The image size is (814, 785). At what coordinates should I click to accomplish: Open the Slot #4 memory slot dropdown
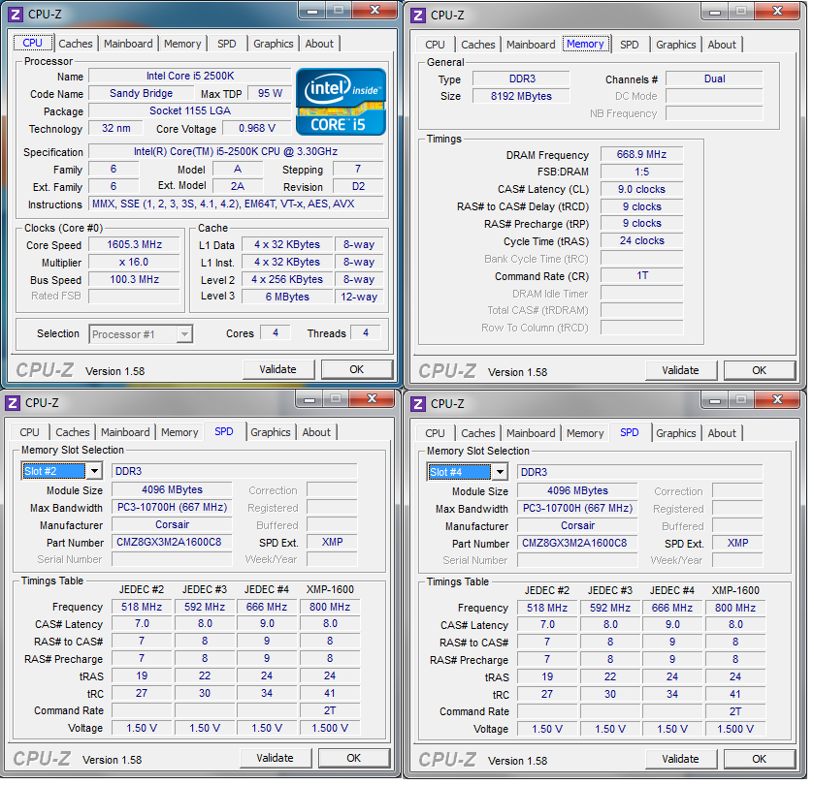point(500,472)
